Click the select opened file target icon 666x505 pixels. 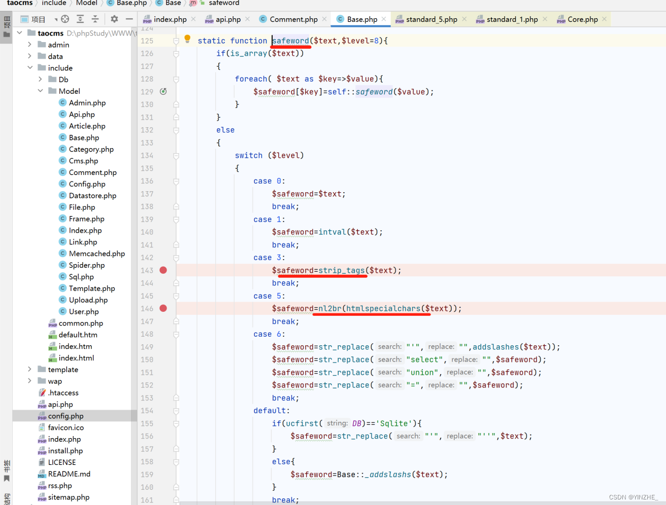[65, 19]
